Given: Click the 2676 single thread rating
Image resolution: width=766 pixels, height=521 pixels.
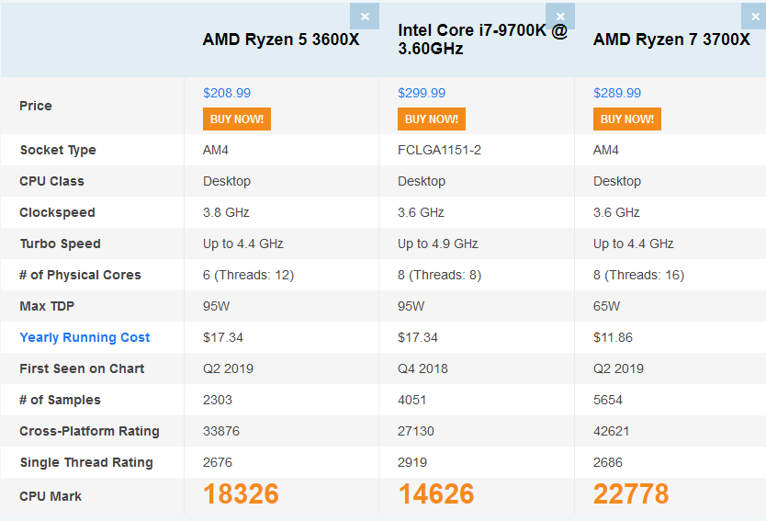Looking at the screenshot, I should (218, 462).
